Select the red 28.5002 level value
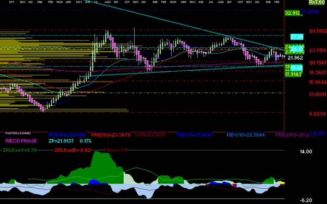This screenshot has height=204, width=327. coord(318,31)
